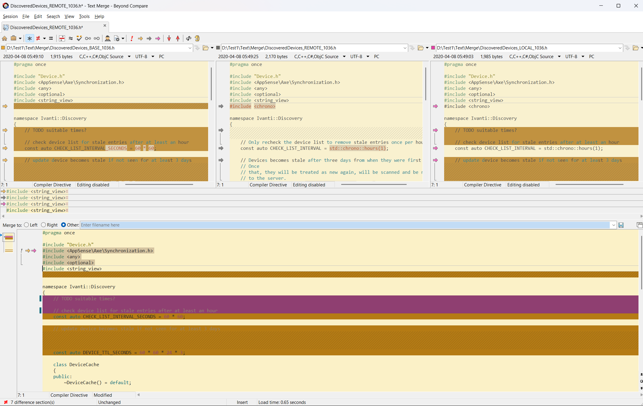Select Merge to Right radio button
643x406 pixels.
pyautogui.click(x=43, y=225)
